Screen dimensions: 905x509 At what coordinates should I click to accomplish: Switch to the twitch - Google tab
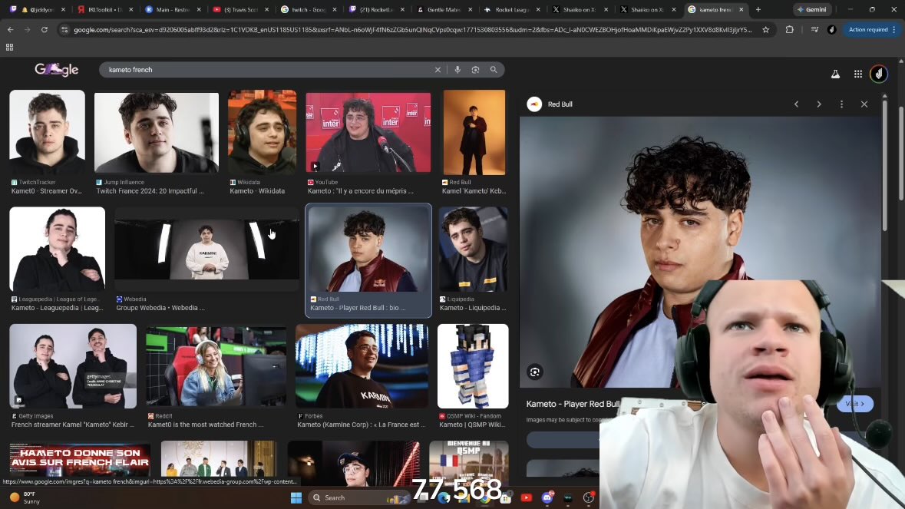[309, 9]
